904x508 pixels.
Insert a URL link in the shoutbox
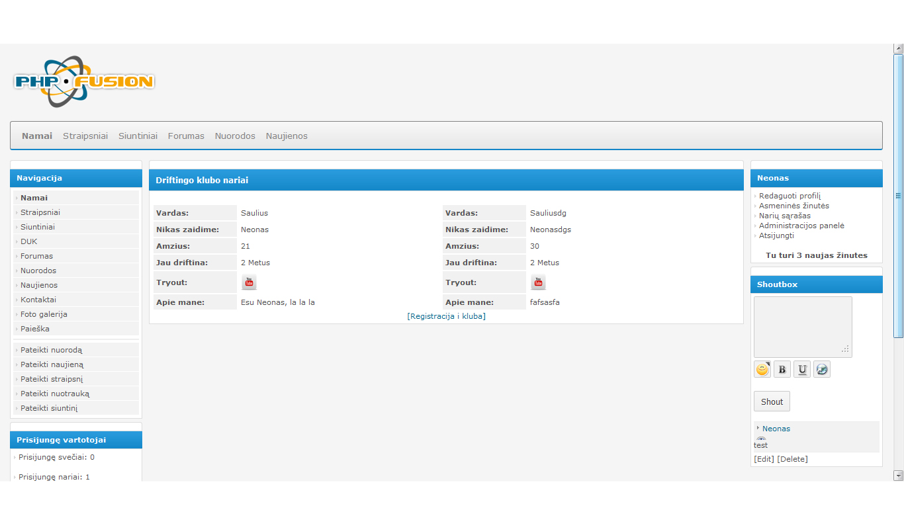point(822,369)
